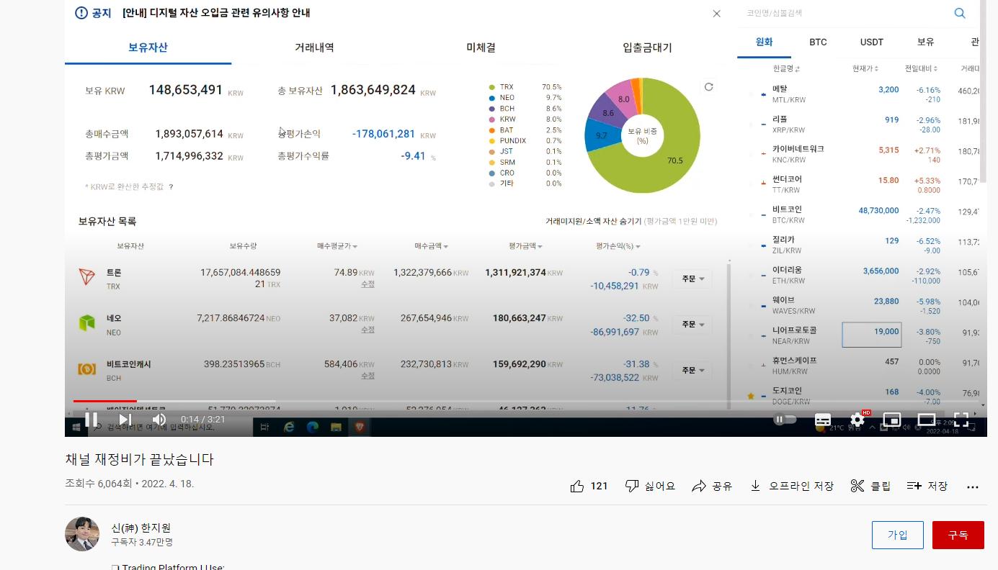Subscribe with the red 구독 button
998x570 pixels.
[958, 535]
